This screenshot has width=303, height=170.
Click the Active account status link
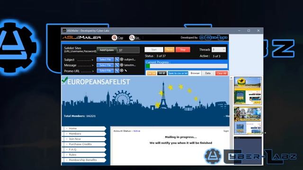[x=137, y=131]
